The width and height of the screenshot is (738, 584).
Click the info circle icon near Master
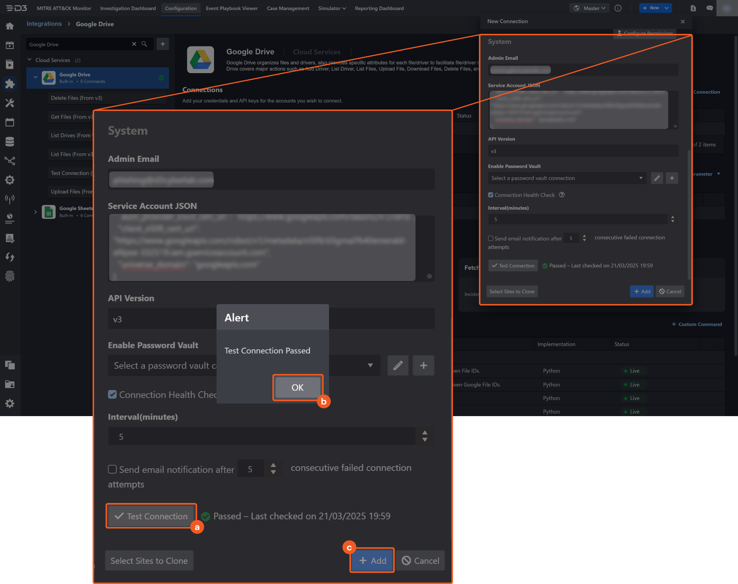(618, 8)
